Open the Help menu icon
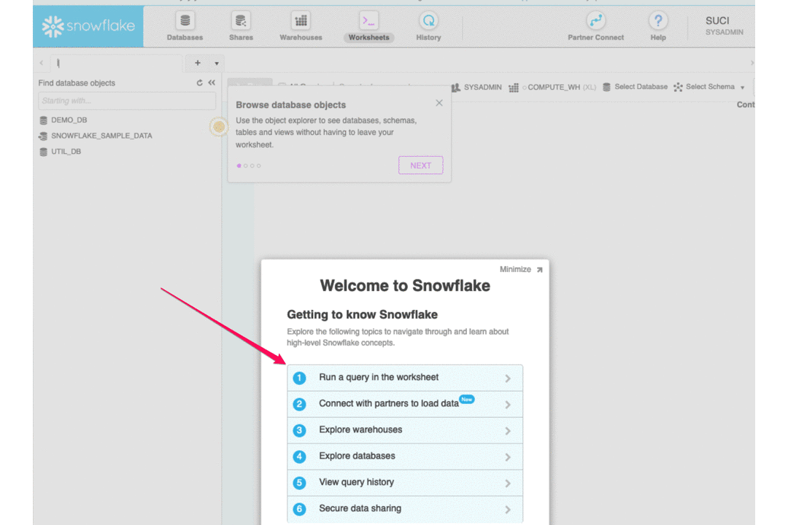Viewport: 788px width, 525px height. [x=658, y=21]
